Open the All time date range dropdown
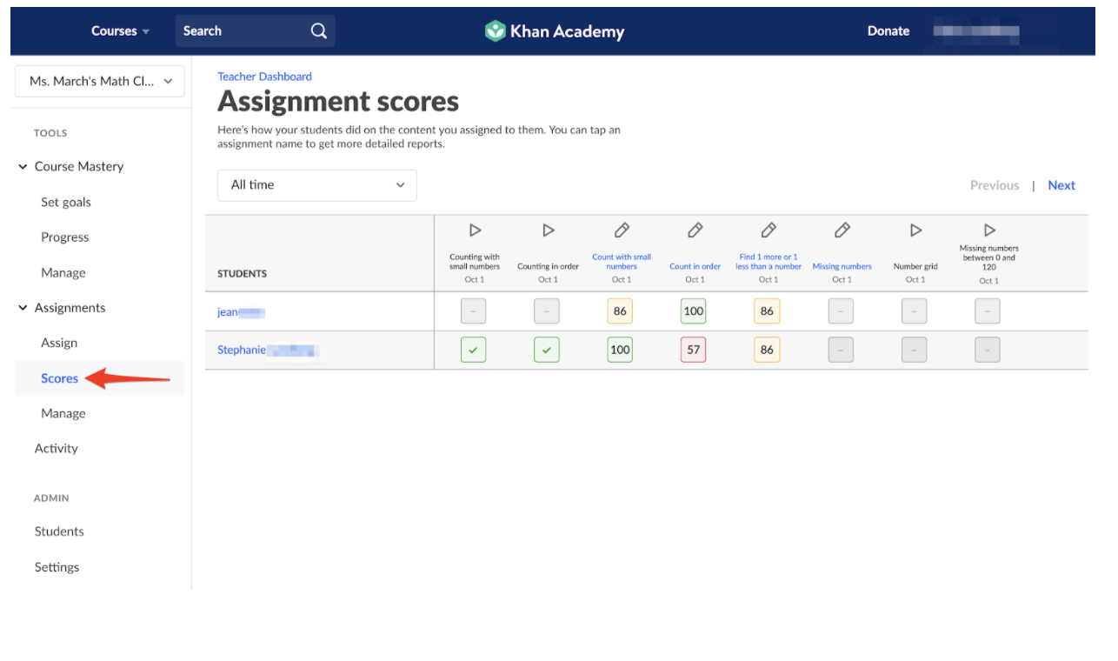 [317, 185]
